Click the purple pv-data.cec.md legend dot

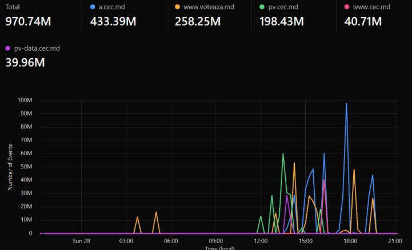[x=8, y=49]
